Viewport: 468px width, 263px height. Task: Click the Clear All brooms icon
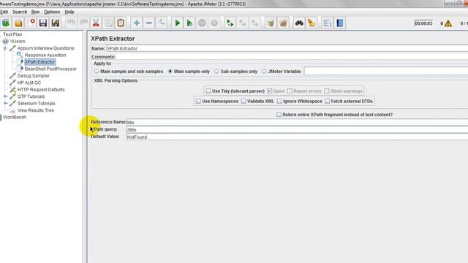point(283,23)
